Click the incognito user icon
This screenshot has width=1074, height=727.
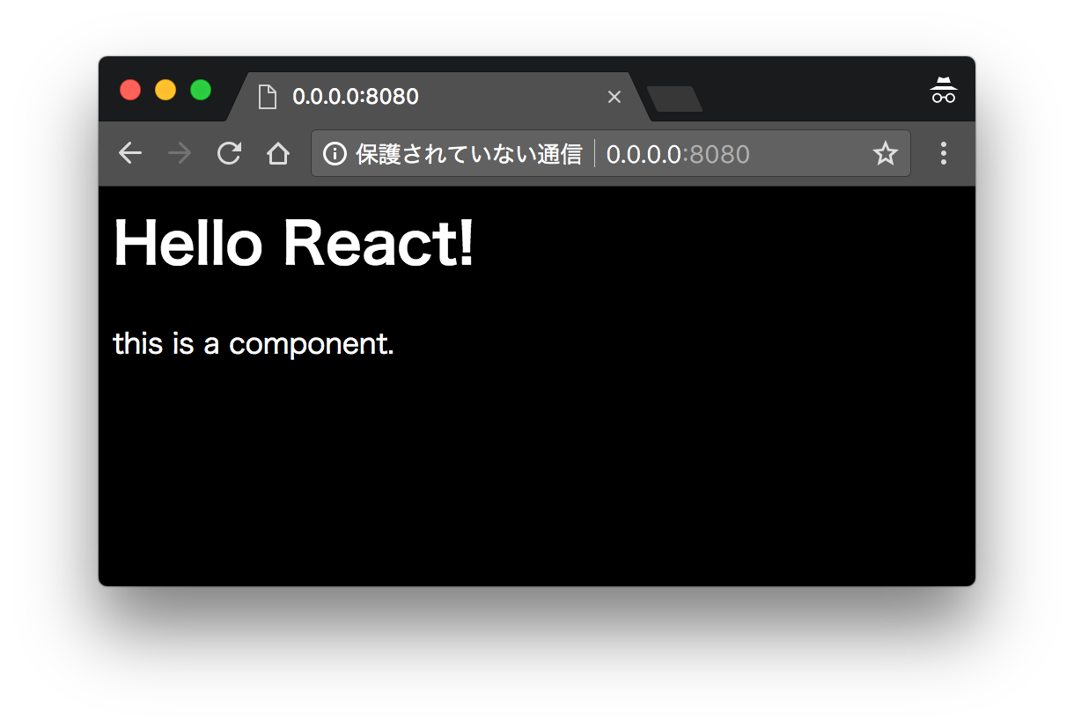[x=943, y=89]
